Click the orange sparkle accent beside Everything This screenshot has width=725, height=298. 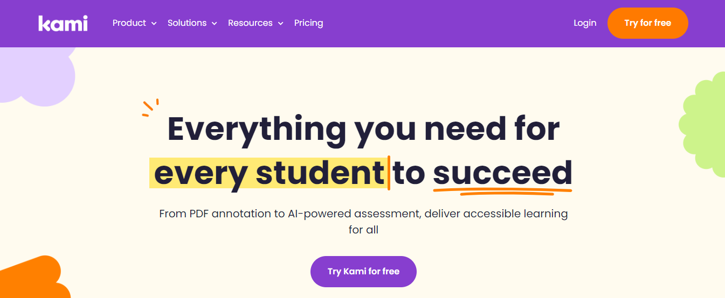(x=150, y=108)
